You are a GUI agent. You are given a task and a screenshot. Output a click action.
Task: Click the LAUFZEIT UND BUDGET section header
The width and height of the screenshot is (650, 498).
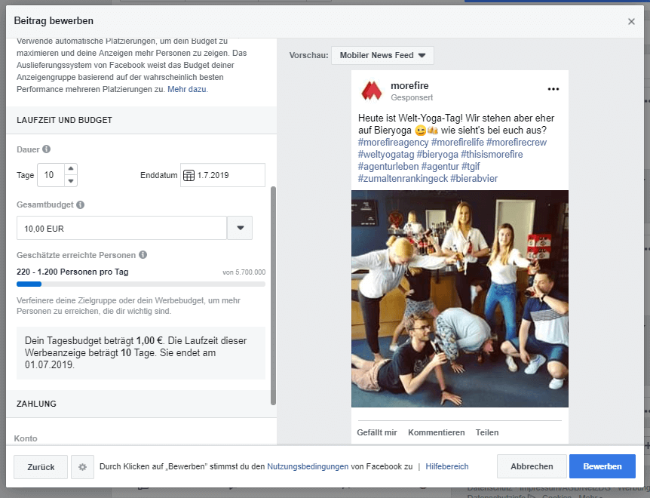(64, 120)
